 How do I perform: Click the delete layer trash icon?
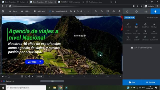click(x=74, y=11)
